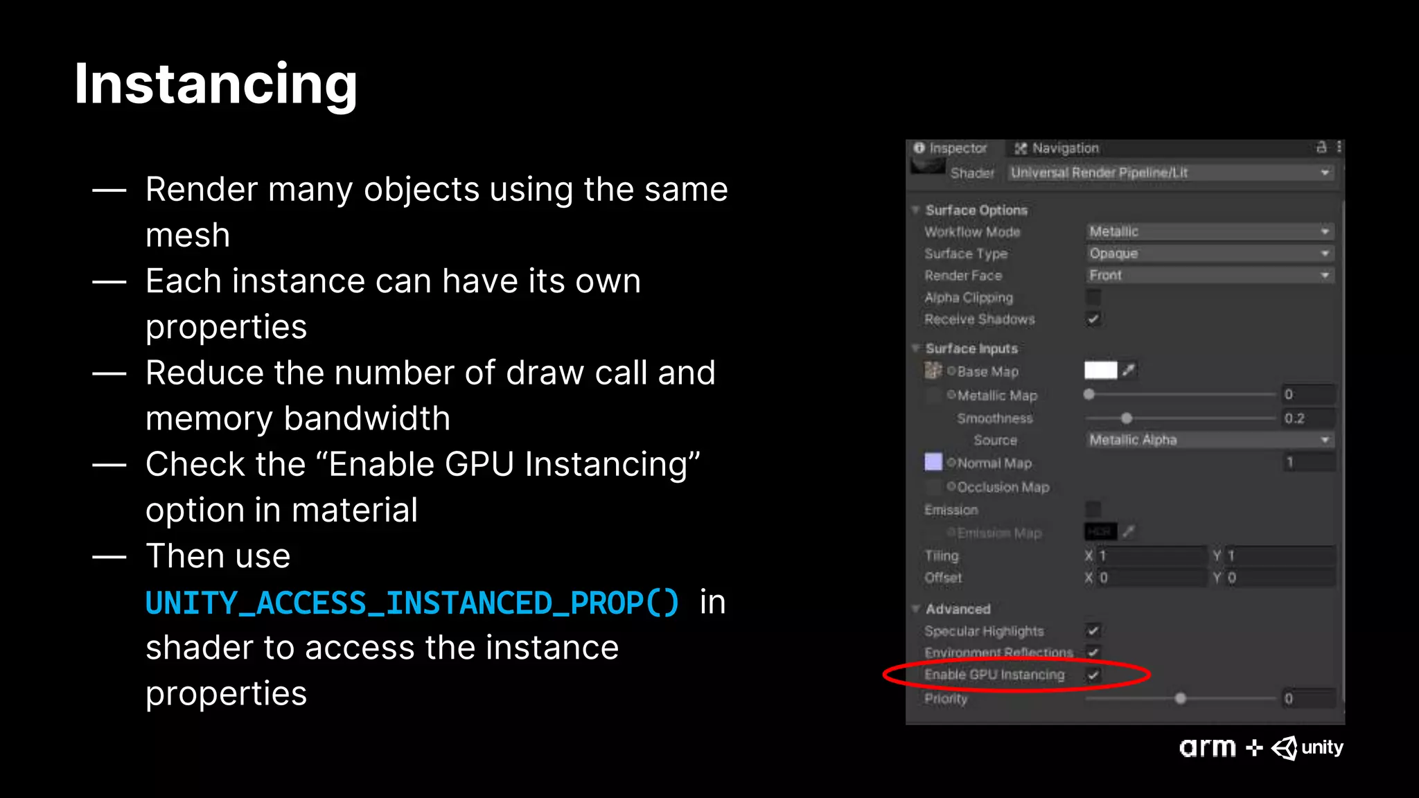The height and width of the screenshot is (798, 1419).
Task: Open the Inspector three-dot options menu
Action: coord(1339,147)
